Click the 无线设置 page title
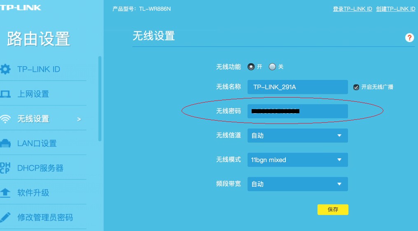Image resolution: width=418 pixels, height=231 pixels. 154,36
